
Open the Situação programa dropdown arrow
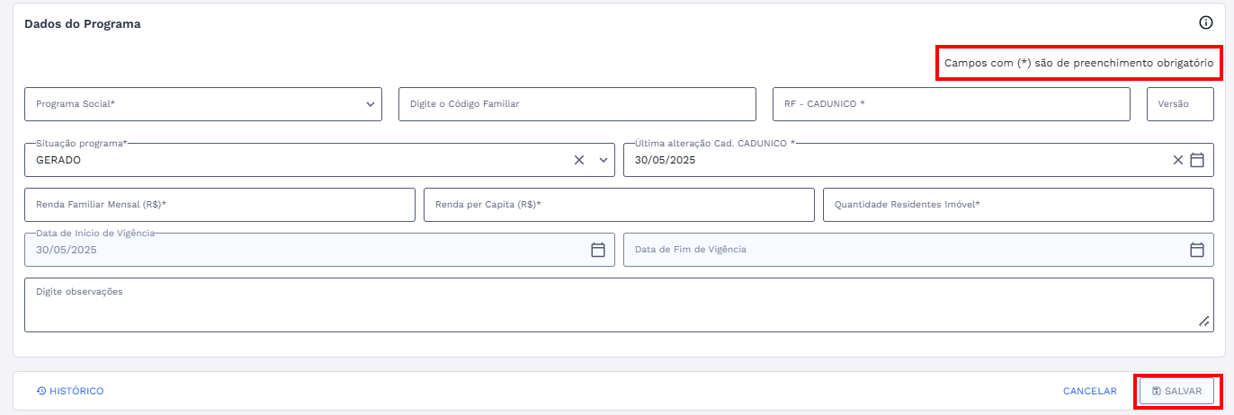tap(604, 160)
